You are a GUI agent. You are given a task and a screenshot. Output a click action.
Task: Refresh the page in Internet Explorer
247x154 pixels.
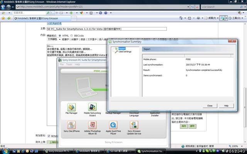click(192, 7)
